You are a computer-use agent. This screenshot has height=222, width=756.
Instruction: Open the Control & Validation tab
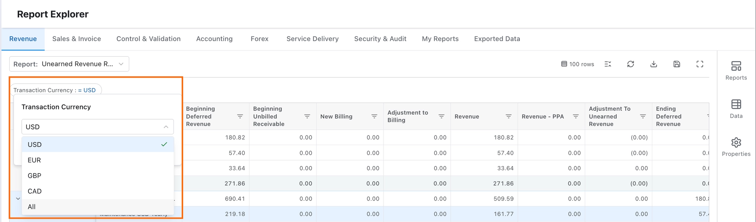coord(148,39)
